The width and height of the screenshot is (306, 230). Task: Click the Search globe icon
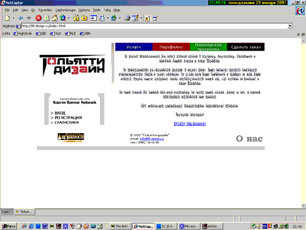pos(62,18)
